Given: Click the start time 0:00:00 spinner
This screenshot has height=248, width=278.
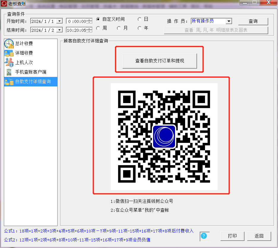Looking at the screenshot, I should [x=90, y=21].
